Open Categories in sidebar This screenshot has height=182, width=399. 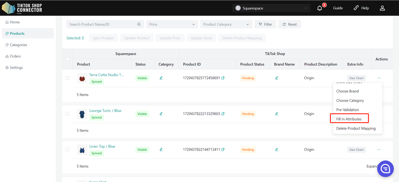[x=28, y=45]
